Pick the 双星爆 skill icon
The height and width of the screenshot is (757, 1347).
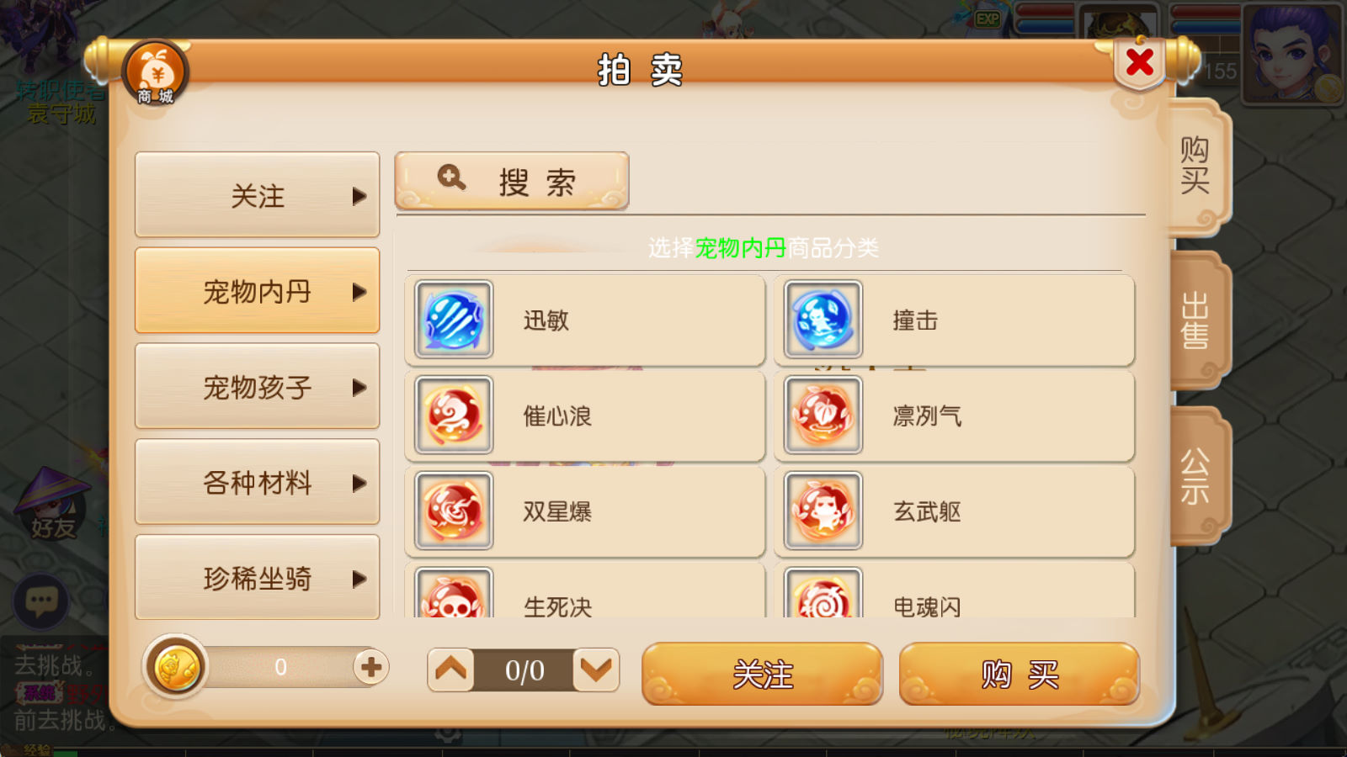coord(454,511)
